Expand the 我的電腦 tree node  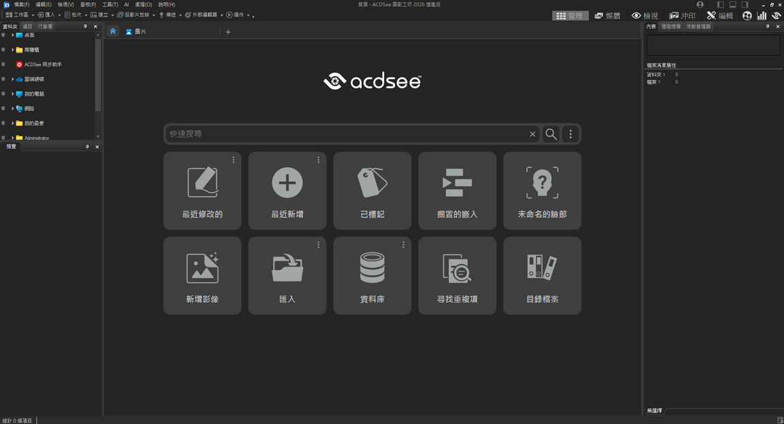[12, 94]
